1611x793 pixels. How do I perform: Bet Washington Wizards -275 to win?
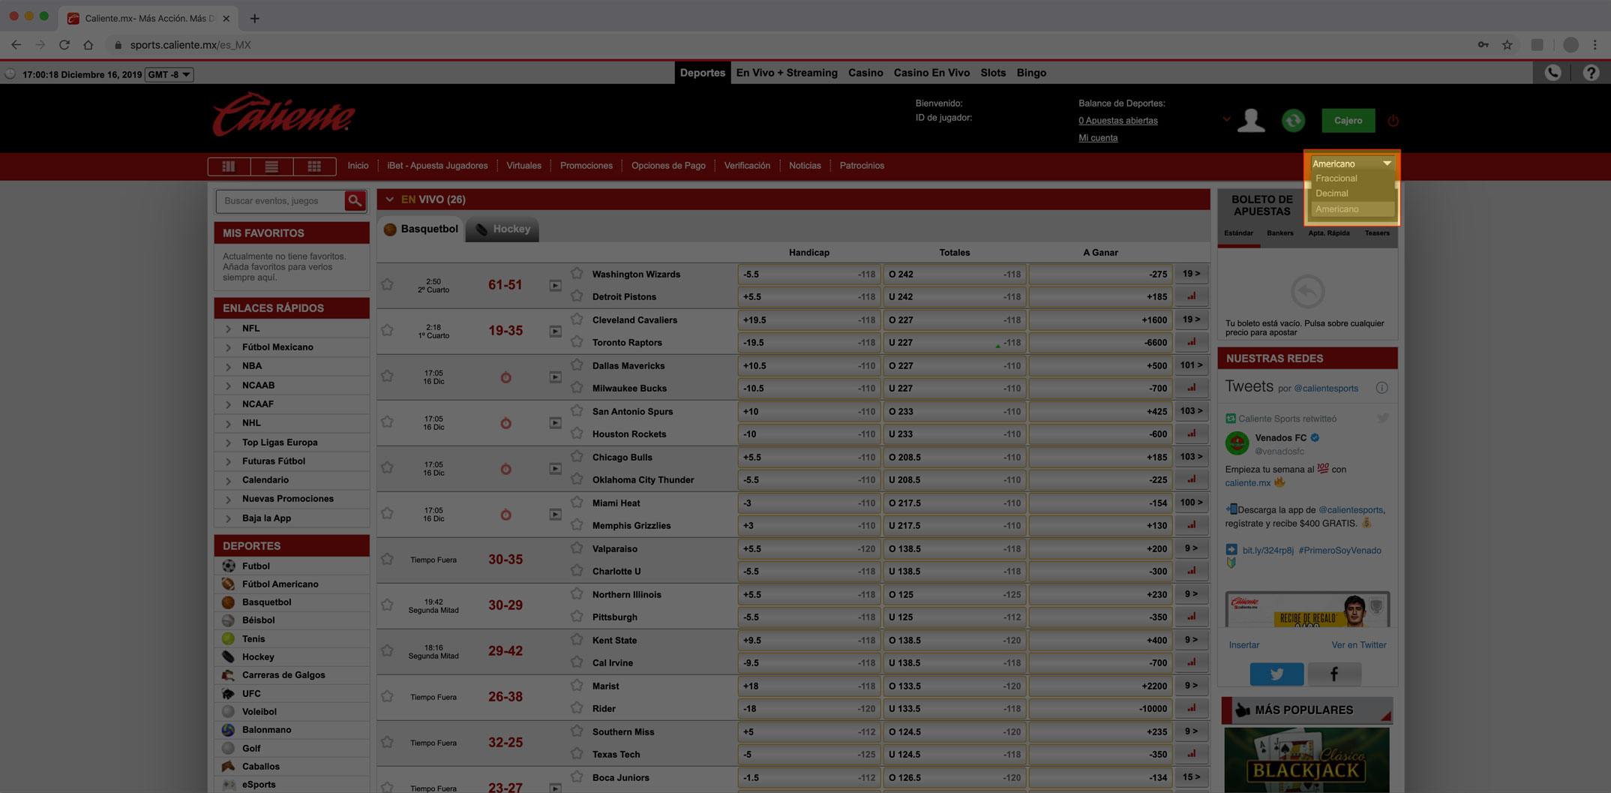tap(1100, 274)
